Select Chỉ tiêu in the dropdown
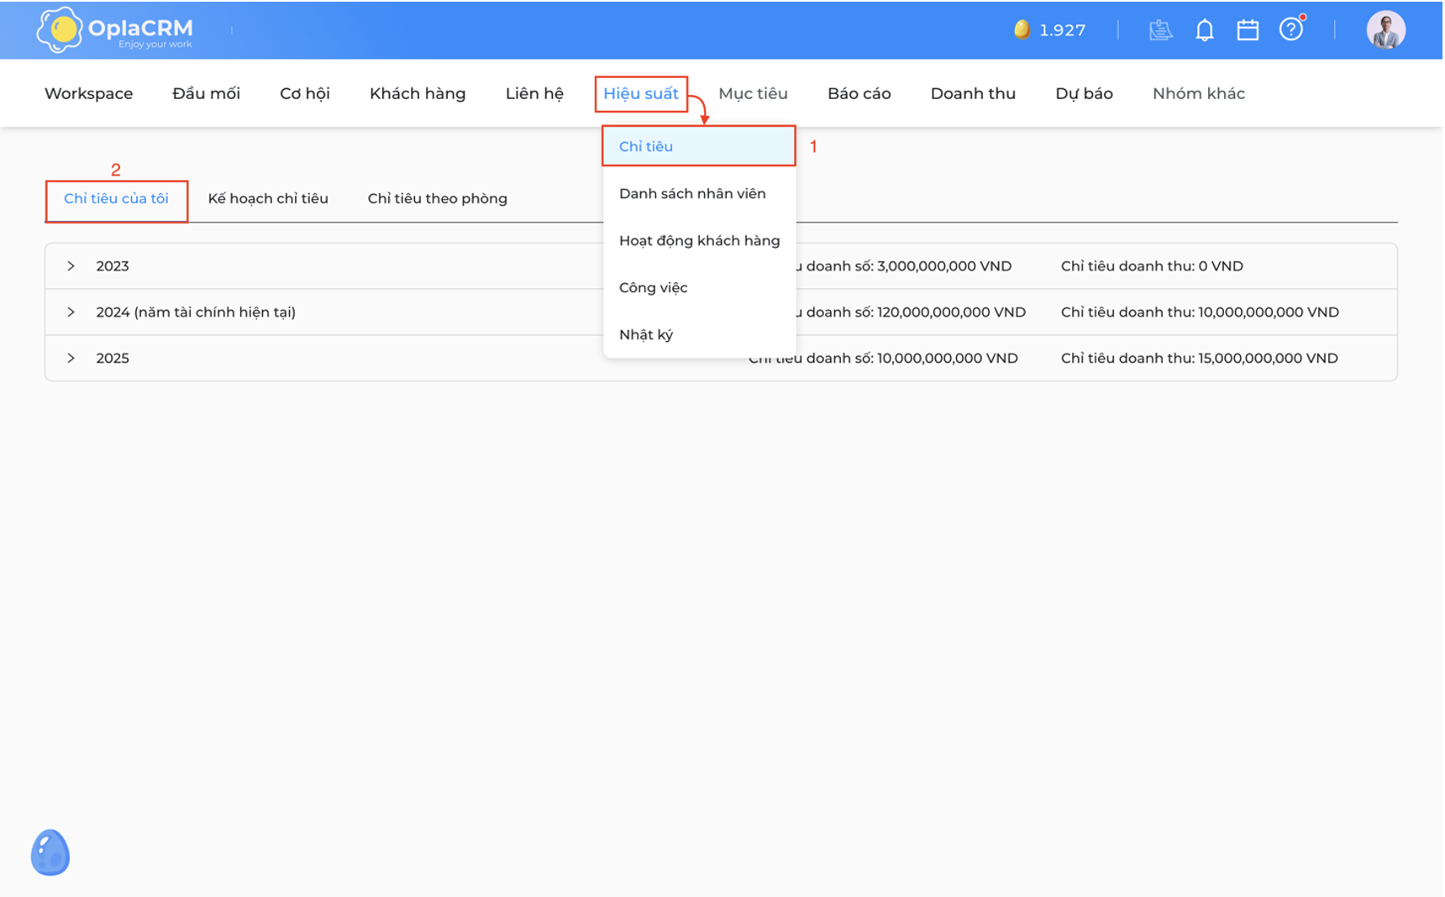Image resolution: width=1445 pixels, height=897 pixels. pyautogui.click(x=699, y=146)
